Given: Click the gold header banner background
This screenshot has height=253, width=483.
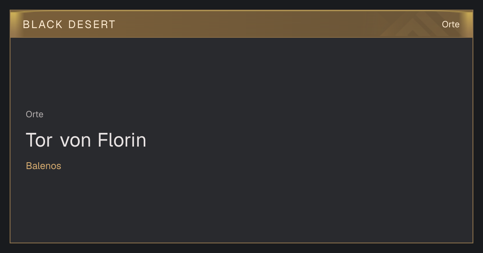Looking at the screenshot, I should tap(242, 24).
